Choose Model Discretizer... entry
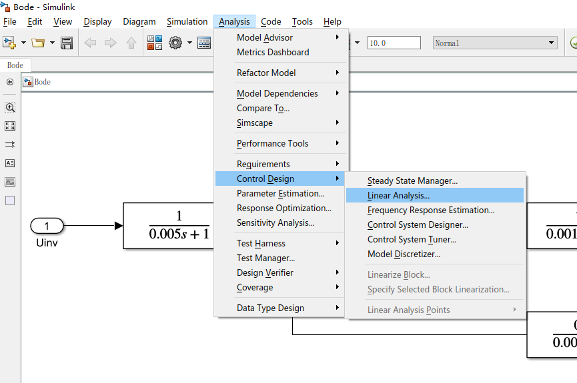Screen dimensions: 577x383 coord(435,254)
